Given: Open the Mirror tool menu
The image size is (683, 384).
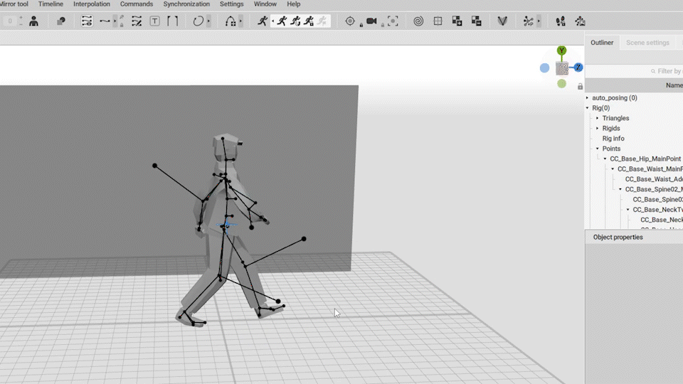Looking at the screenshot, I should click(x=14, y=4).
